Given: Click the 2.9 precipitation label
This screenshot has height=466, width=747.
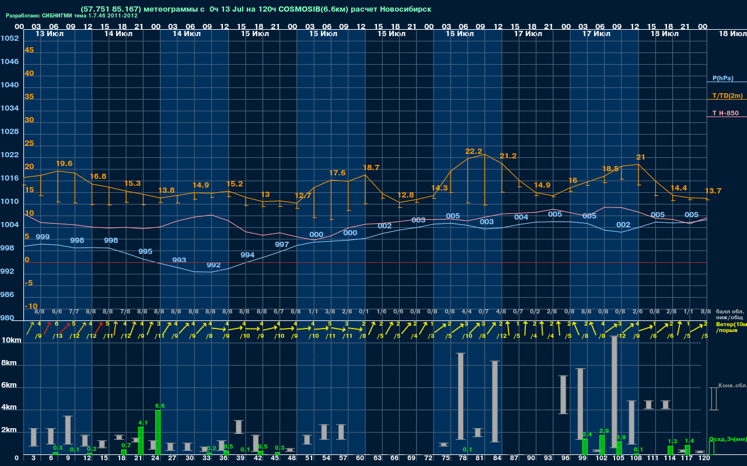Looking at the screenshot, I should pyautogui.click(x=604, y=431).
